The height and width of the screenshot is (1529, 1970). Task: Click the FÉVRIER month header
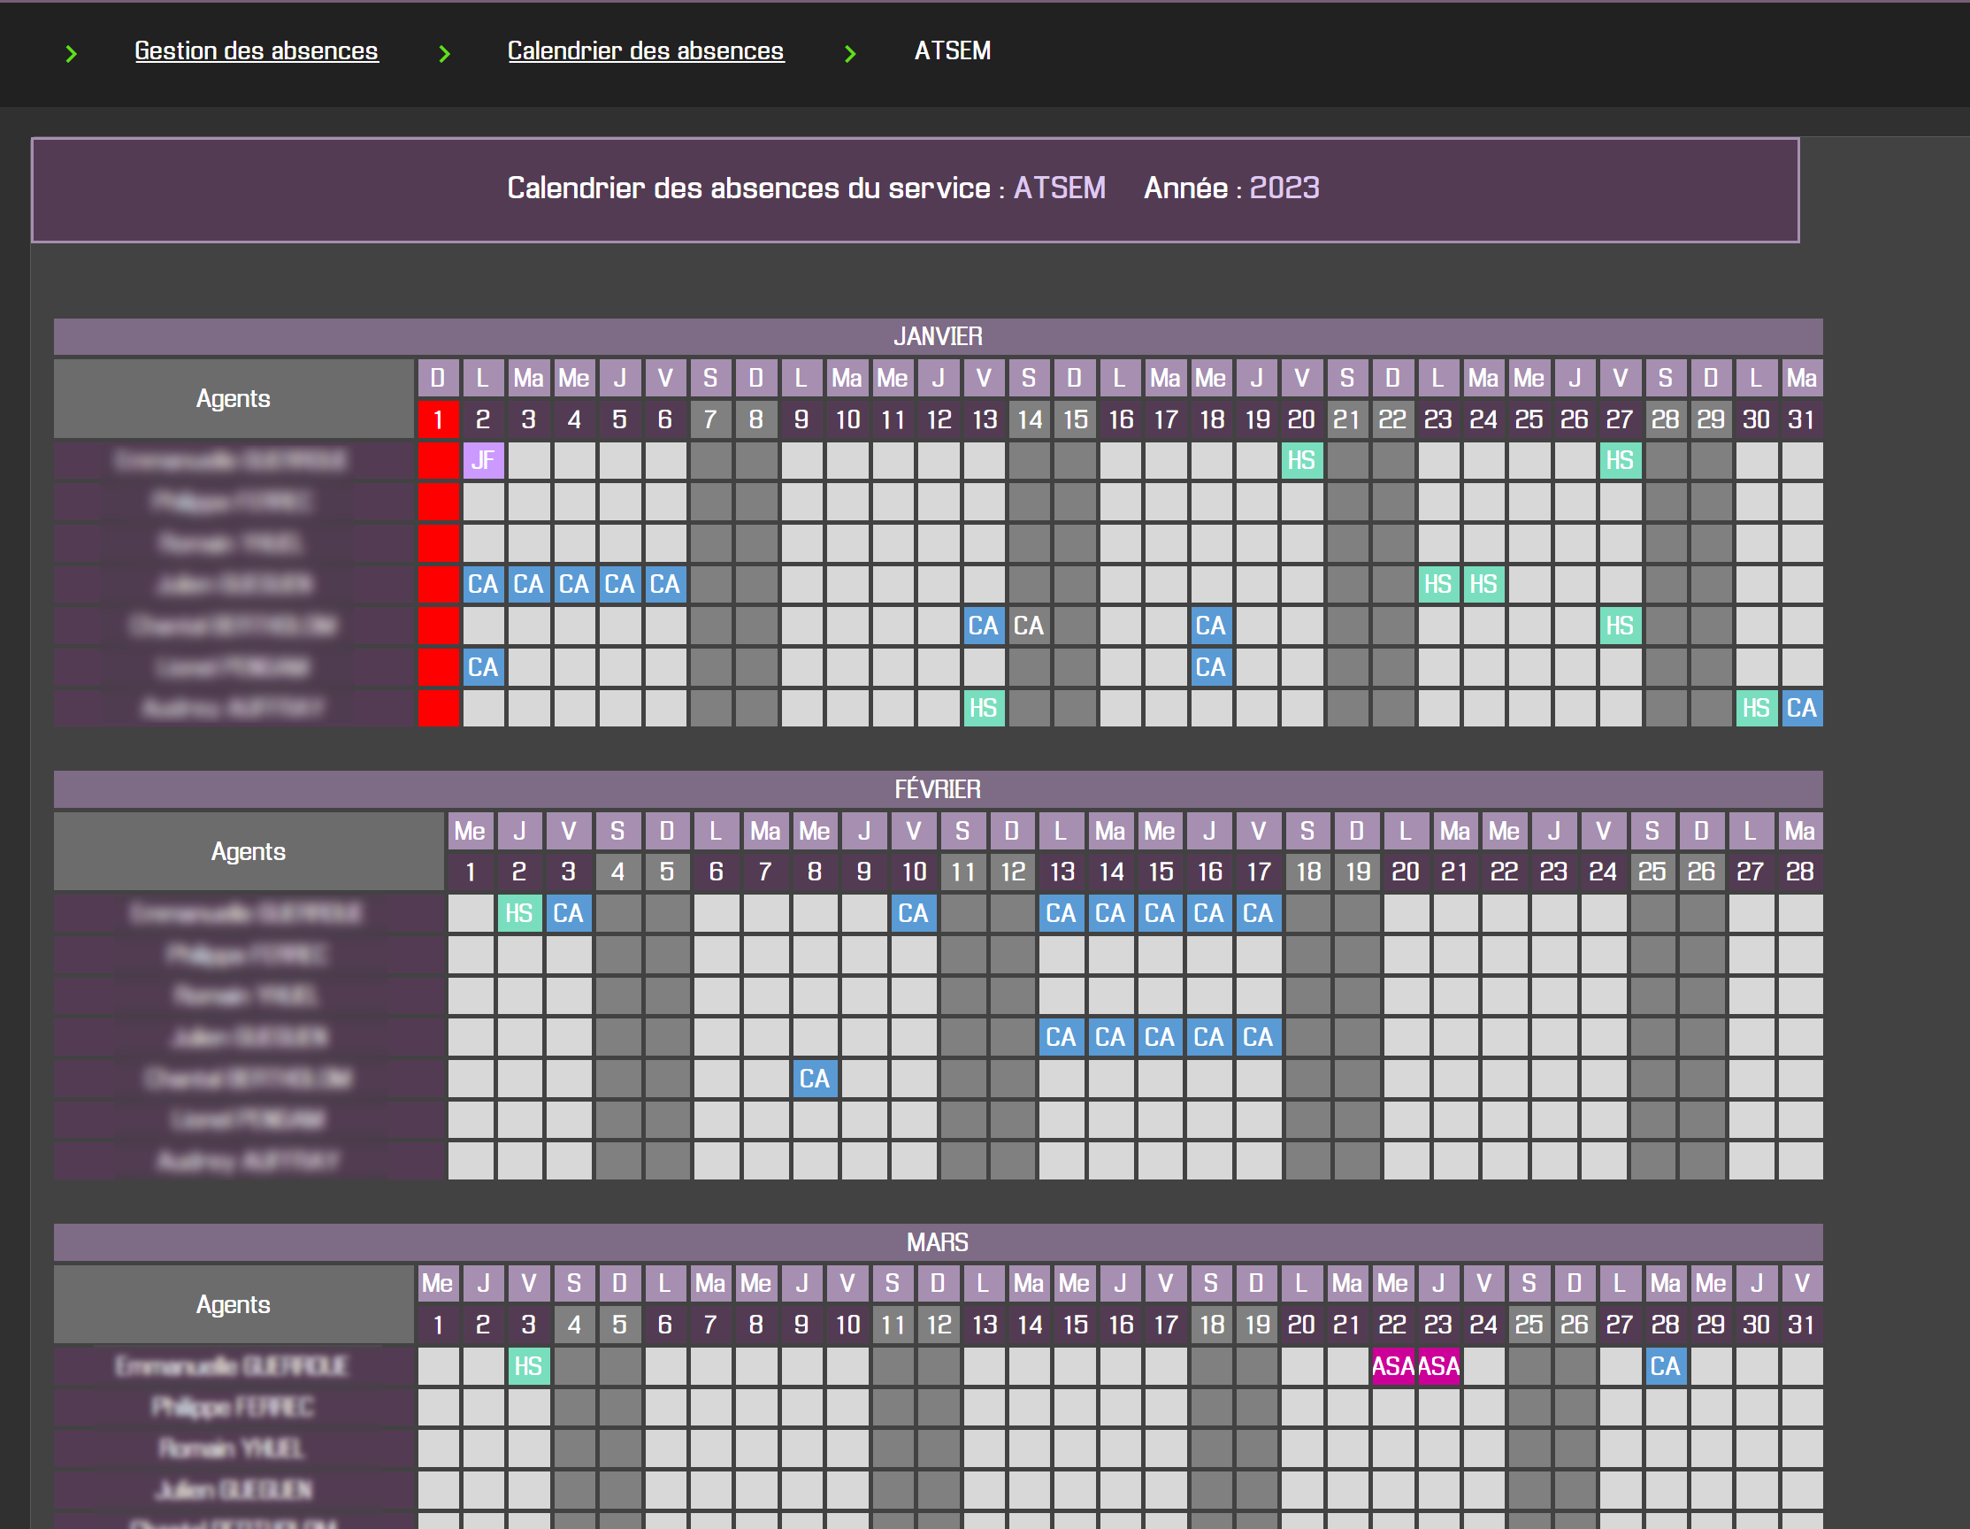point(938,789)
